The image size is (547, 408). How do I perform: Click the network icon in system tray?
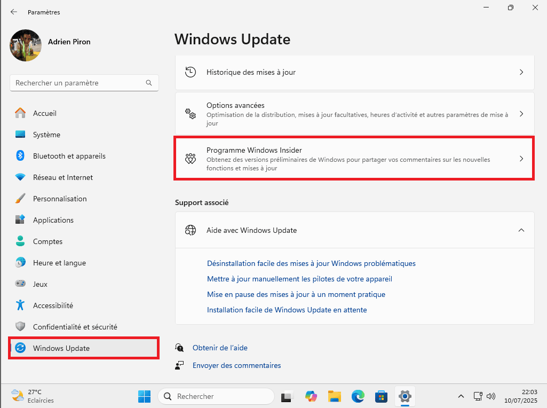[478, 396]
